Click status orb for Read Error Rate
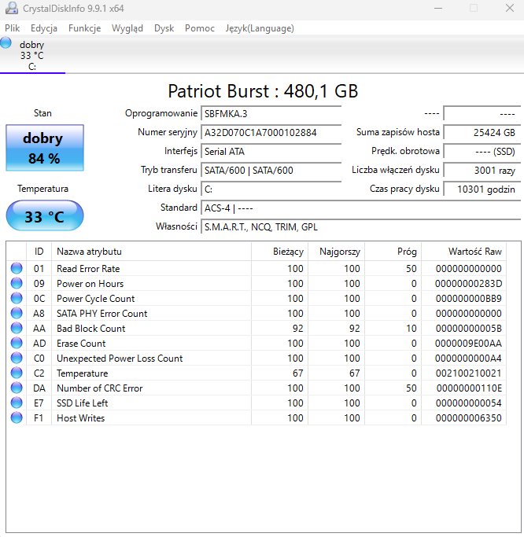This screenshot has height=537, width=524. [17, 268]
